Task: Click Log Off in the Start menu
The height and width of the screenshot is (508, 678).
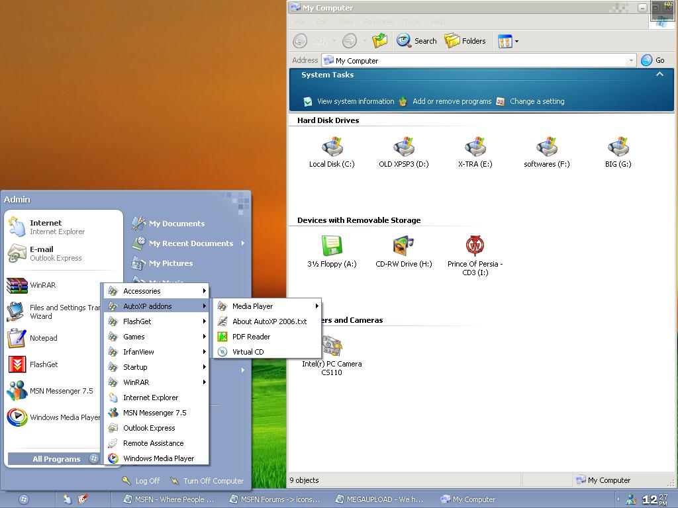Action: pos(142,481)
